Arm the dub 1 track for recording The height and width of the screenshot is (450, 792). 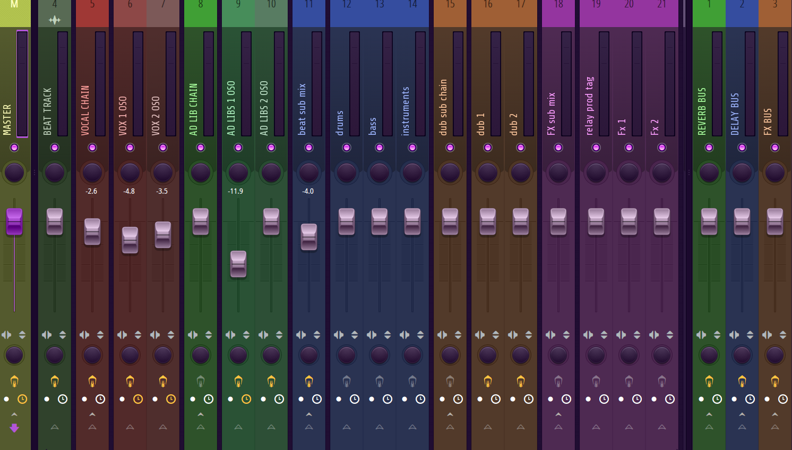pos(480,399)
